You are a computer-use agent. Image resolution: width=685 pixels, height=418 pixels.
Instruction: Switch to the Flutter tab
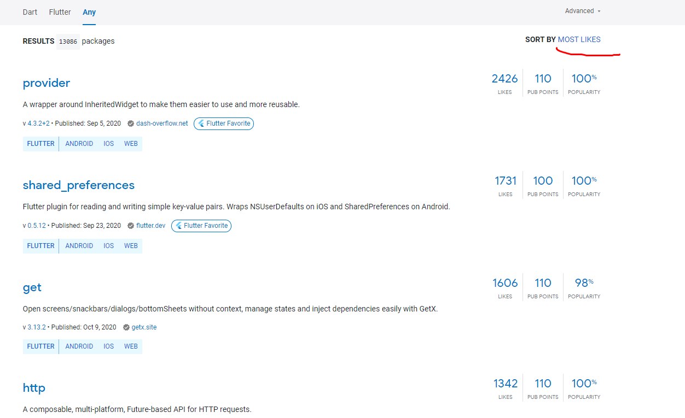tap(60, 12)
